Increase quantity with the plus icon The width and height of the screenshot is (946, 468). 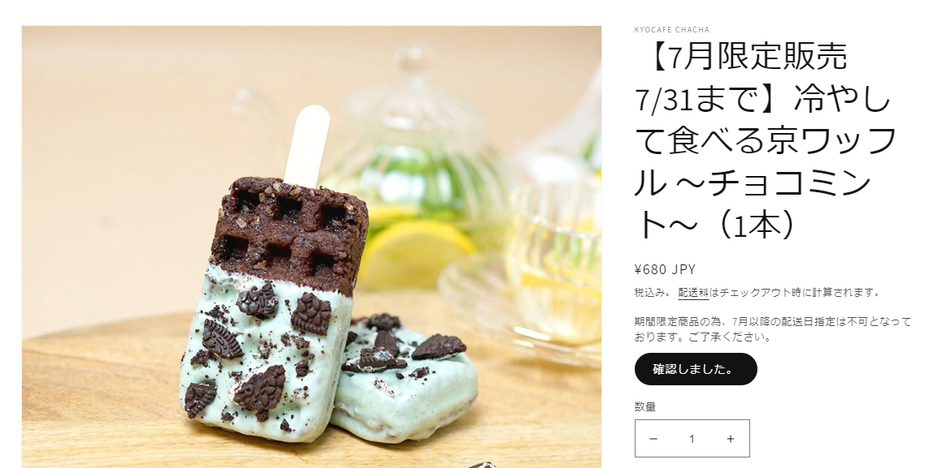click(730, 439)
